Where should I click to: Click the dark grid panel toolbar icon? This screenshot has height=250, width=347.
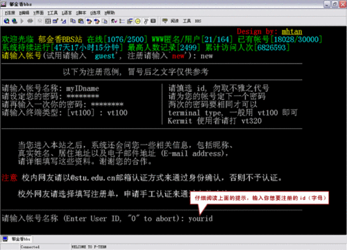48,22
